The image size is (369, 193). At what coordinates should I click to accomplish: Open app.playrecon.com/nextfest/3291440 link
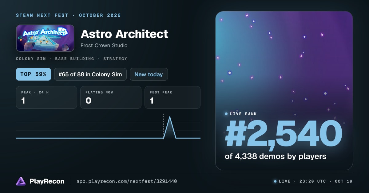(x=127, y=181)
